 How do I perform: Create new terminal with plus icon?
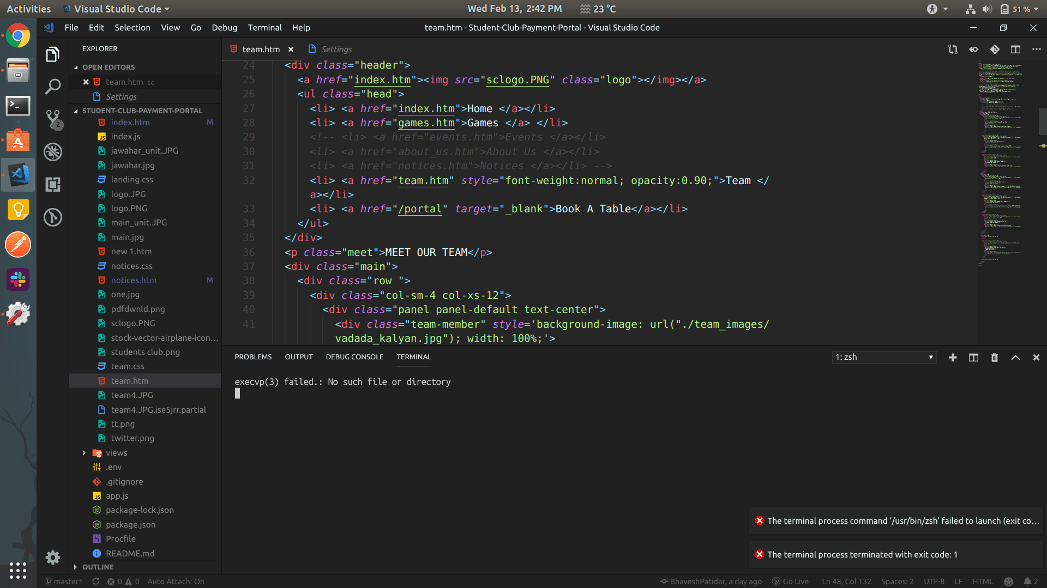click(x=953, y=358)
